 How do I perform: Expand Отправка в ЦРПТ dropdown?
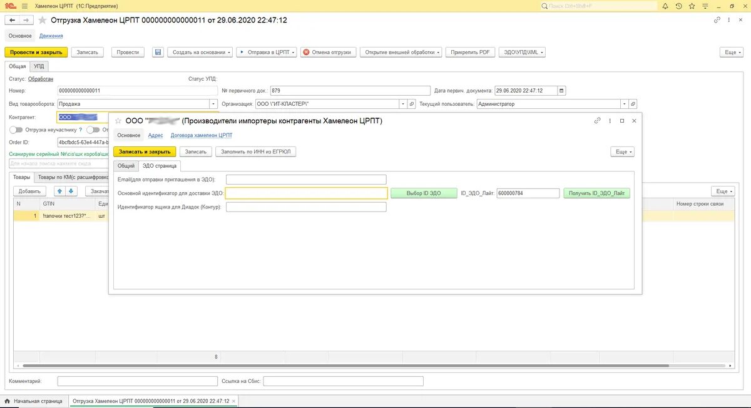click(x=267, y=52)
